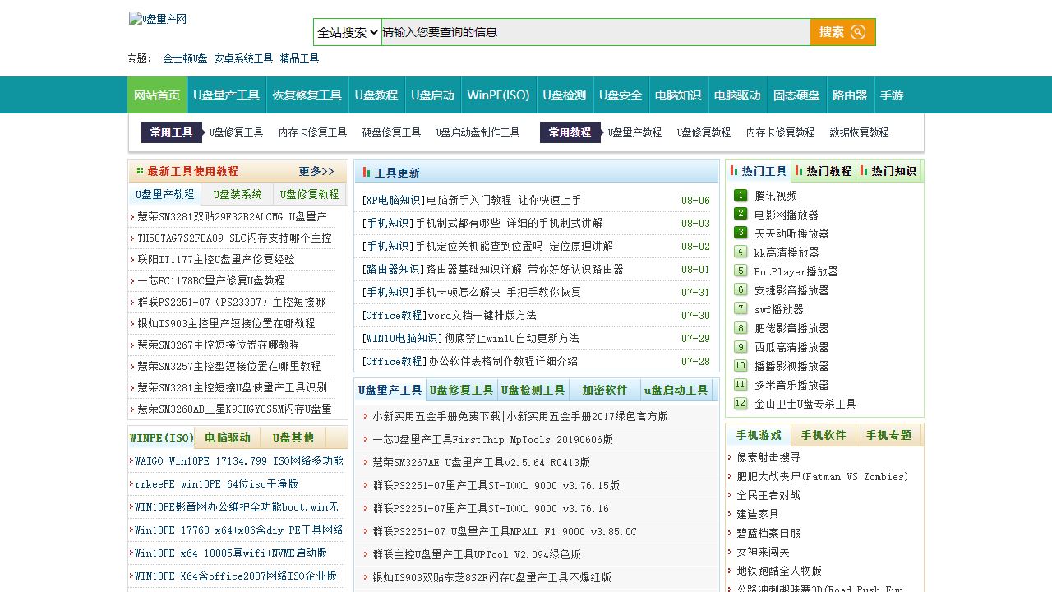Switch to the 手机专题 tab
Image resolution: width=1052 pixels, height=592 pixels.
(889, 435)
